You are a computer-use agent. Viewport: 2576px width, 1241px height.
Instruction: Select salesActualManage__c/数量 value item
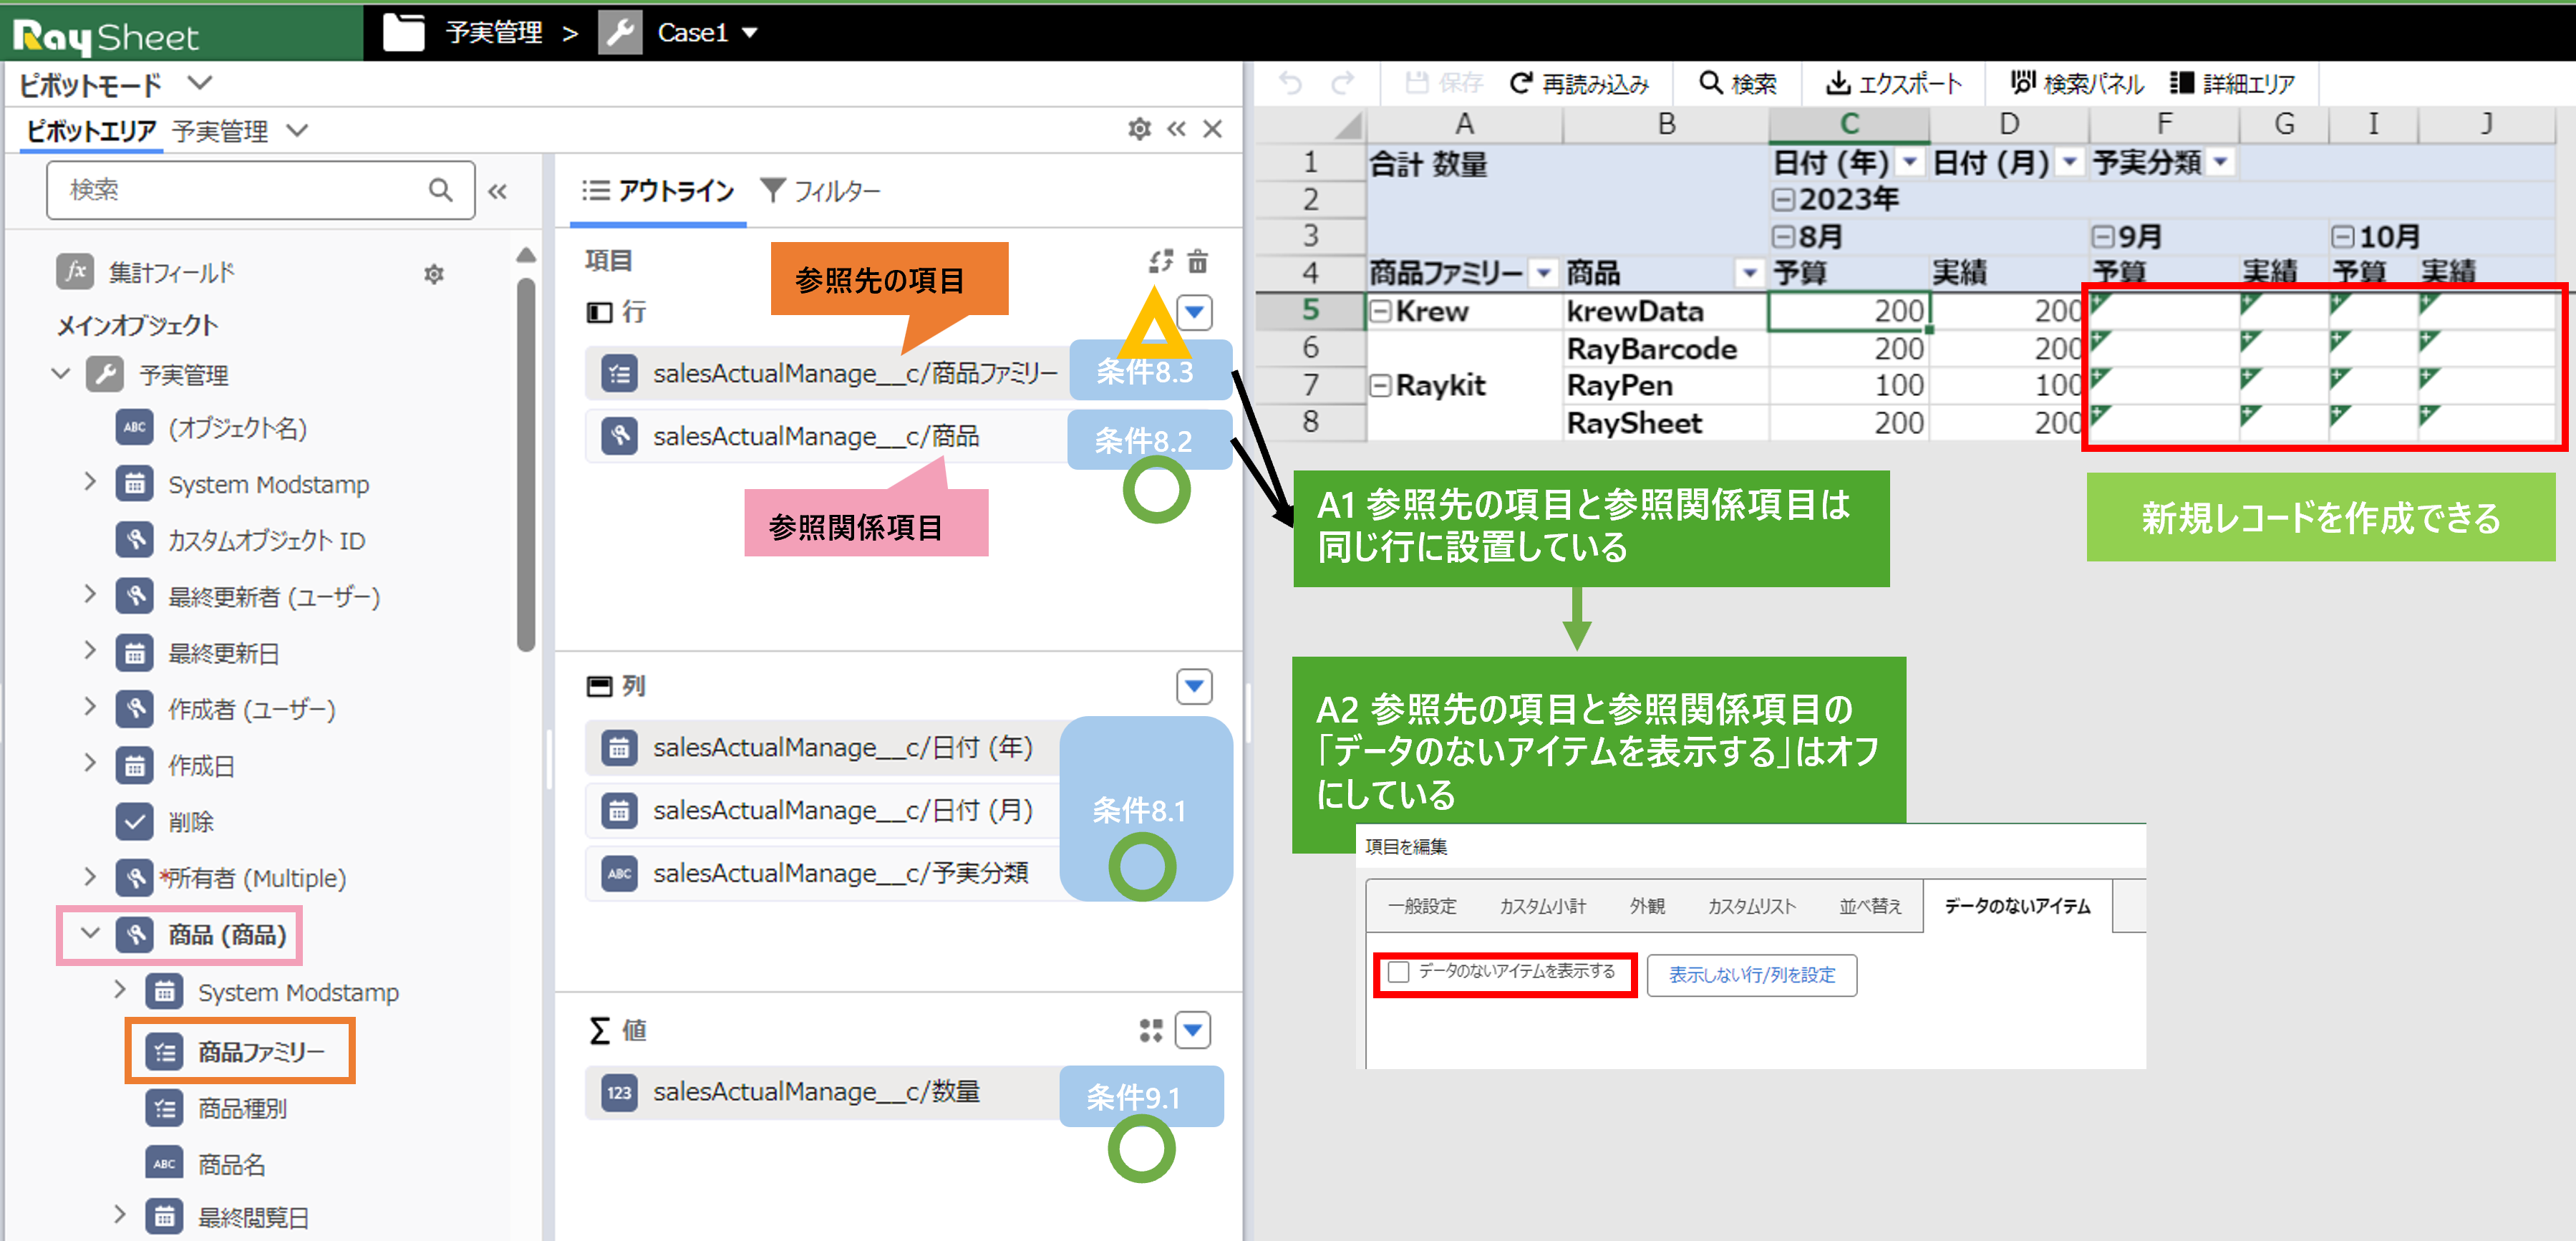pos(822,1092)
